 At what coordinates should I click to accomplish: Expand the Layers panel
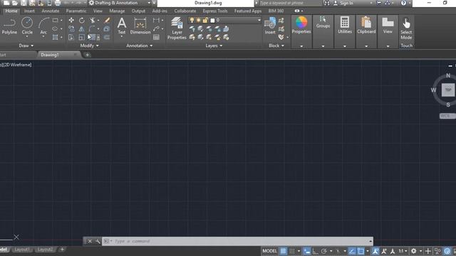tap(214, 46)
